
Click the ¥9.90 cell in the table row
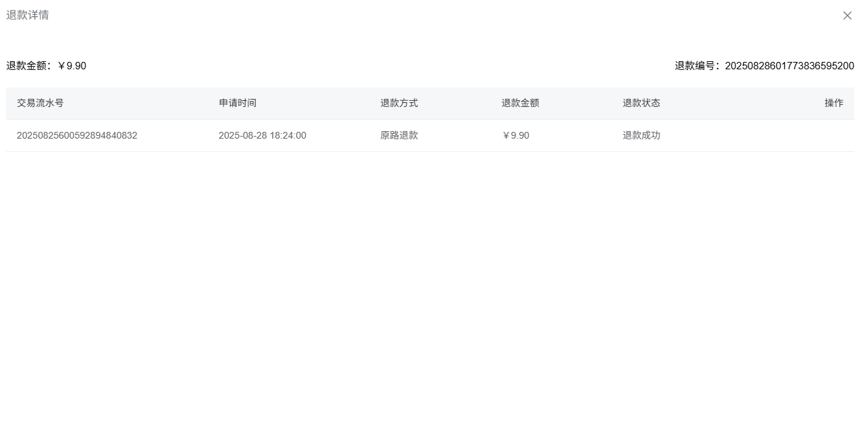coord(516,135)
